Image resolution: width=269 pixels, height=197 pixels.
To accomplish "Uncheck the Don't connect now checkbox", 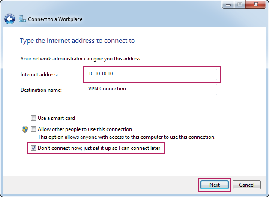I will pos(33,148).
